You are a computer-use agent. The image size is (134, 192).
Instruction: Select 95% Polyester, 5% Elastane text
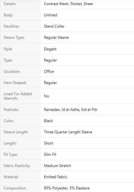click(67, 188)
